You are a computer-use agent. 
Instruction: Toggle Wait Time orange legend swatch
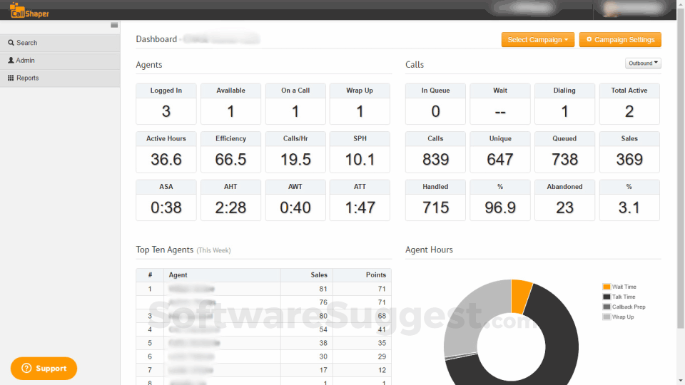pyautogui.click(x=607, y=287)
